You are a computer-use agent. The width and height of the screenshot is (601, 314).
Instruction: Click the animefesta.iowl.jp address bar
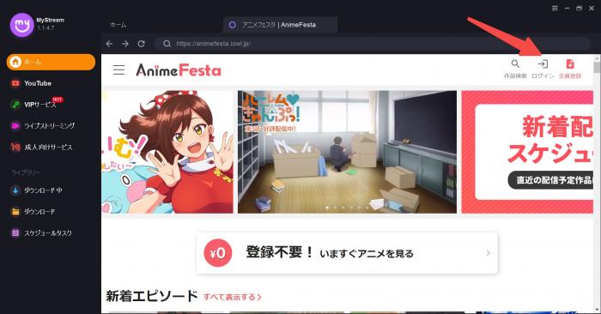(x=372, y=44)
